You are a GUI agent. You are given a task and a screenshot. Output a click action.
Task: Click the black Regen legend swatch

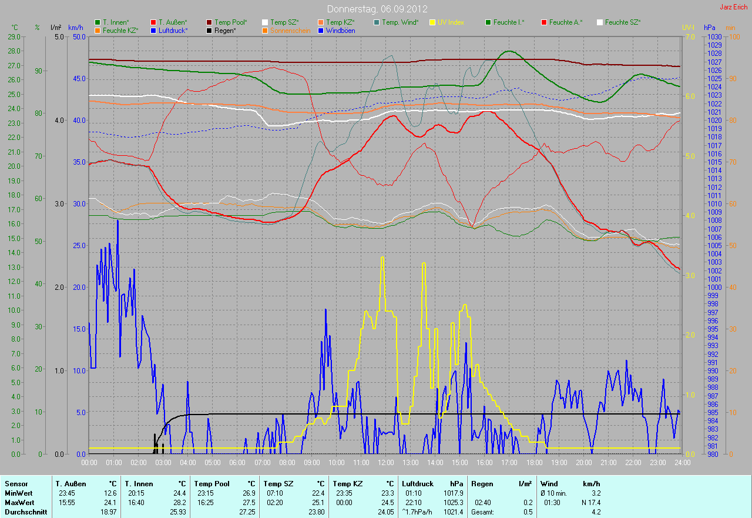pyautogui.click(x=209, y=30)
